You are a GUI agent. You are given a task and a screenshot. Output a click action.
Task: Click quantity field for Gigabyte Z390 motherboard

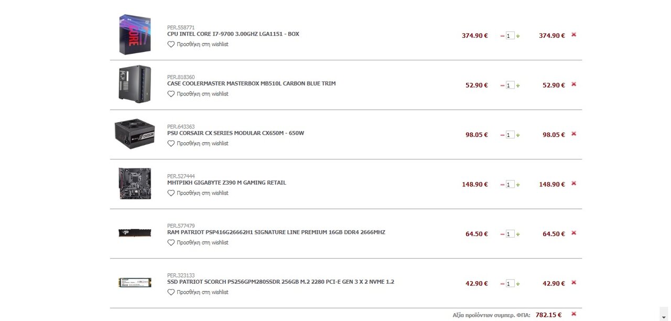pyautogui.click(x=510, y=185)
